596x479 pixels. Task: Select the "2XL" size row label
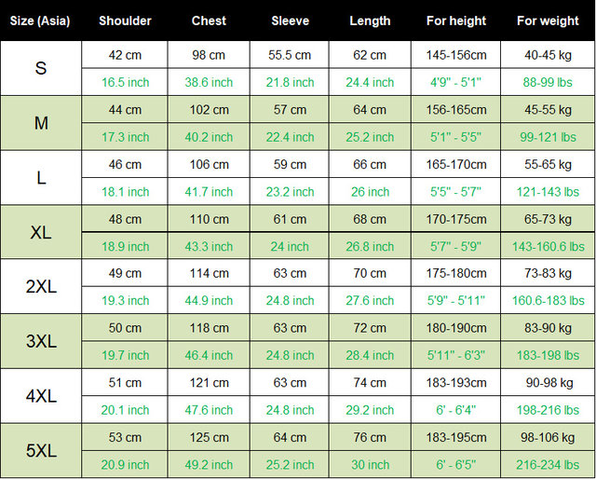click(41, 286)
